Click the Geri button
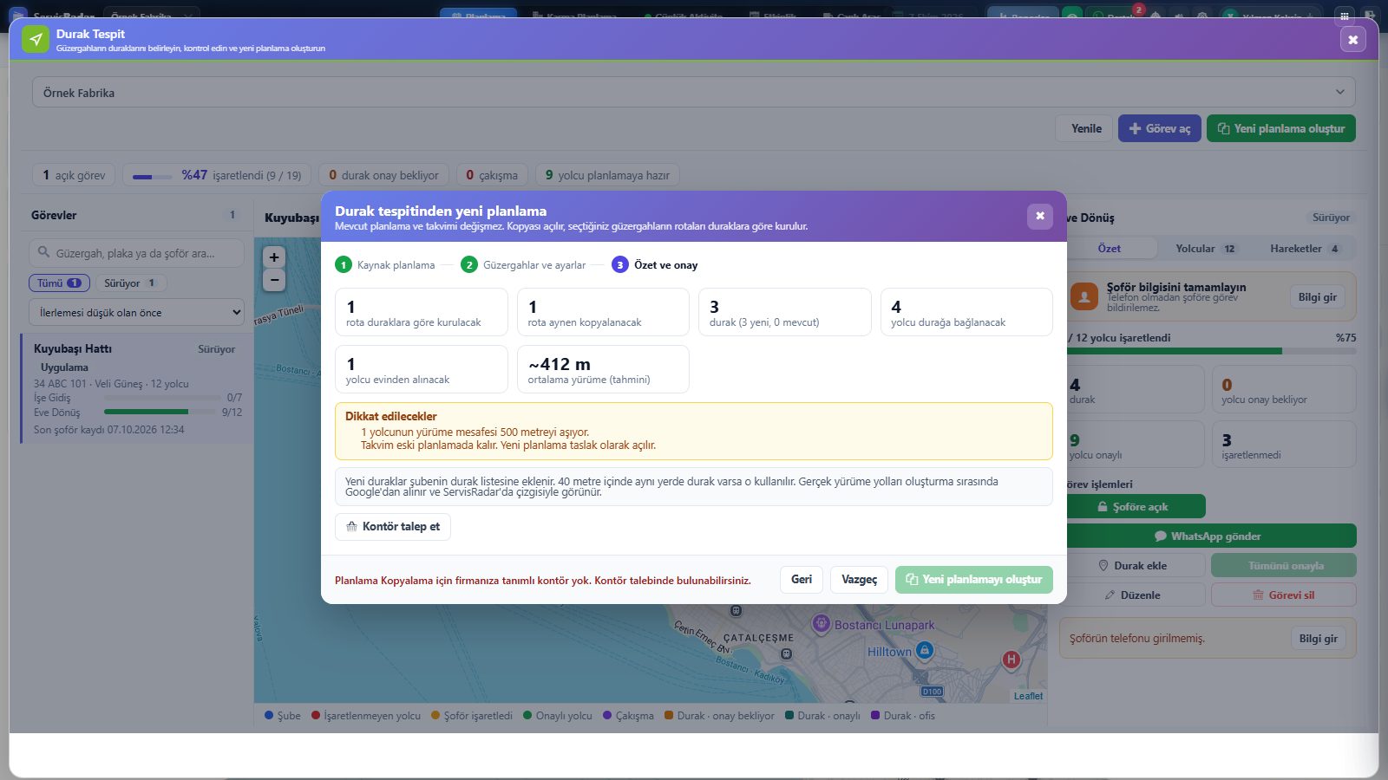Viewport: 1388px width, 780px height. (802, 580)
